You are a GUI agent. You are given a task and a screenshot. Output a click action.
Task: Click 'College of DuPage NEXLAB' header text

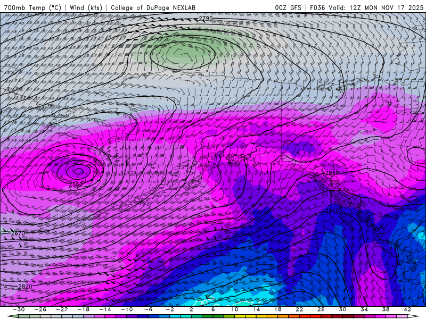click(x=153, y=7)
